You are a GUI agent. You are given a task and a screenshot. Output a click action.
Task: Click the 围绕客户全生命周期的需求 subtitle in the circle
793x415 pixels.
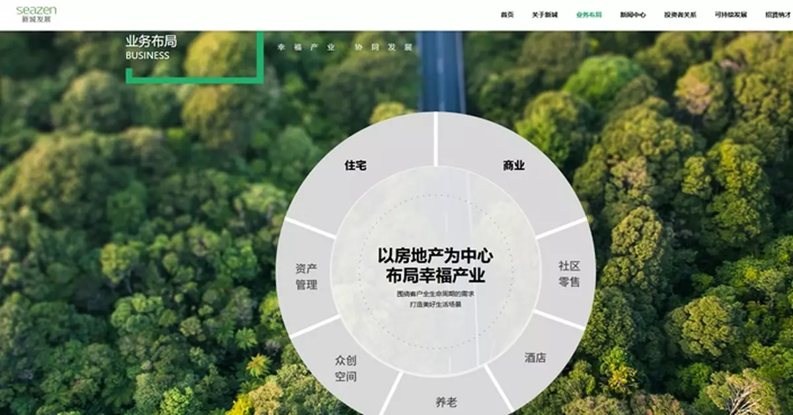[x=435, y=293]
